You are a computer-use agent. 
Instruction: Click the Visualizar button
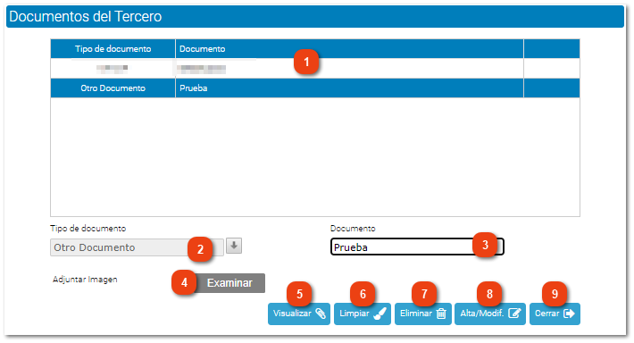tap(299, 314)
